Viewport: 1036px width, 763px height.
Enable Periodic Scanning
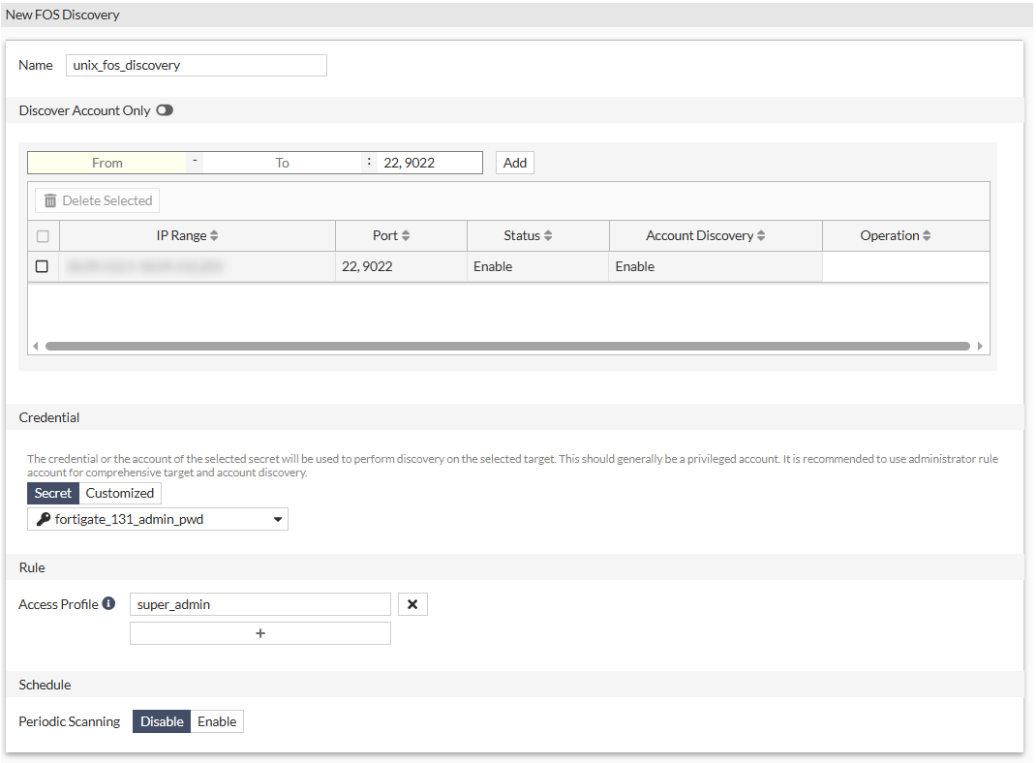[217, 721]
